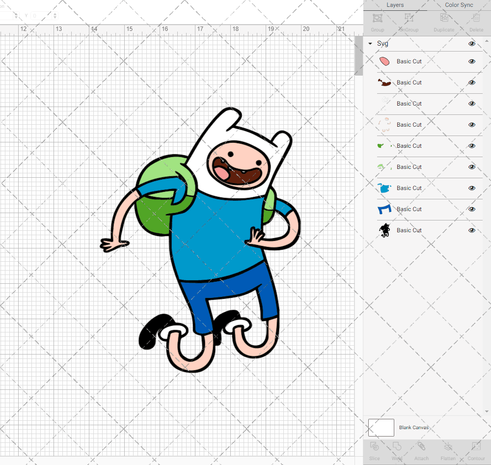Screen dimensions: 491x465
Task: Click the layers panel scroll-up arrow
Action: 486,41
